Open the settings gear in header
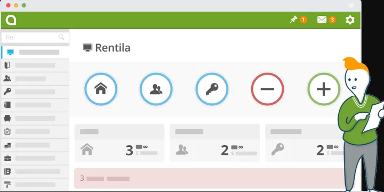Screen dimensions: 384x192 coord(350,20)
